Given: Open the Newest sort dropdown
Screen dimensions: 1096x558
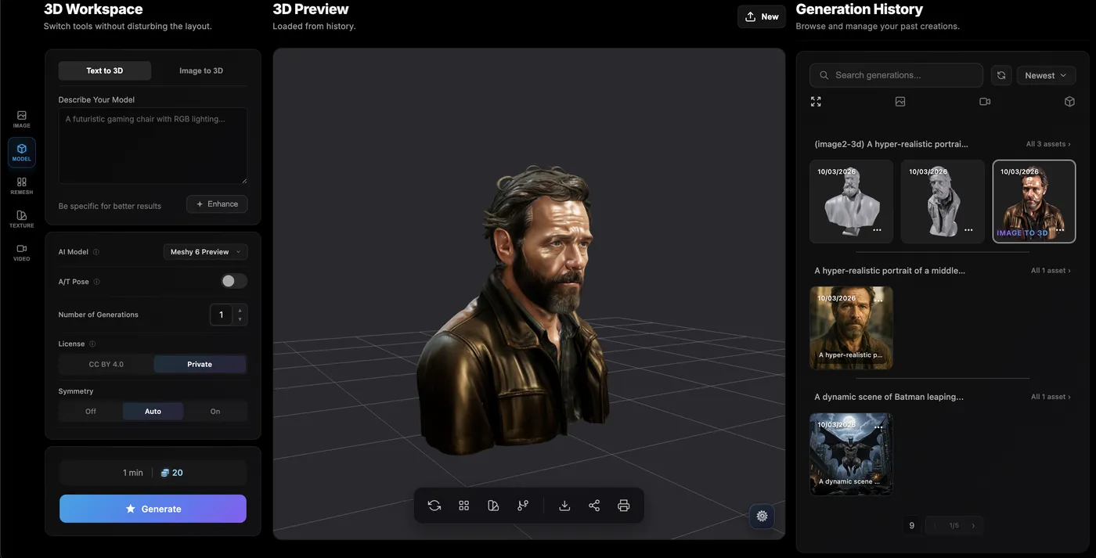Looking at the screenshot, I should (x=1046, y=75).
